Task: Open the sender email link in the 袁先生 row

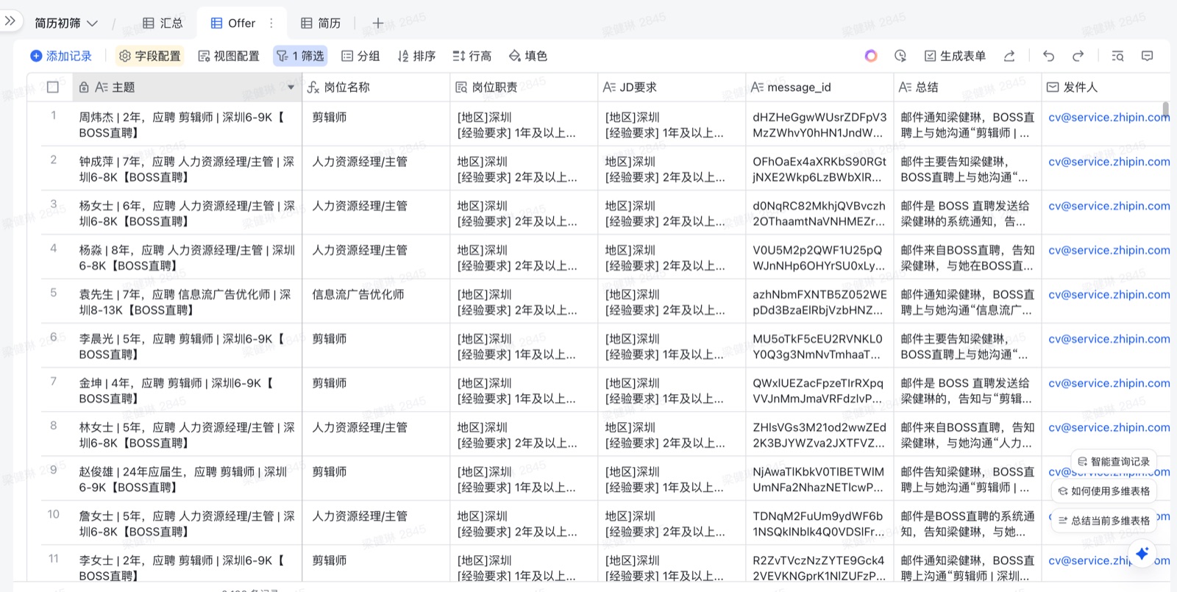Action: click(1109, 294)
